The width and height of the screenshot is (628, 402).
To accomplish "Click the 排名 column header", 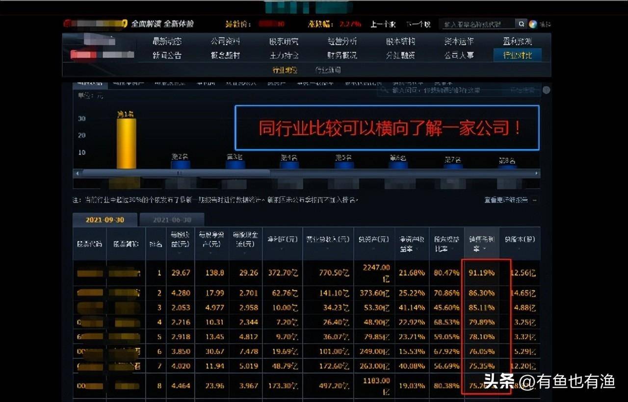I will (156, 244).
